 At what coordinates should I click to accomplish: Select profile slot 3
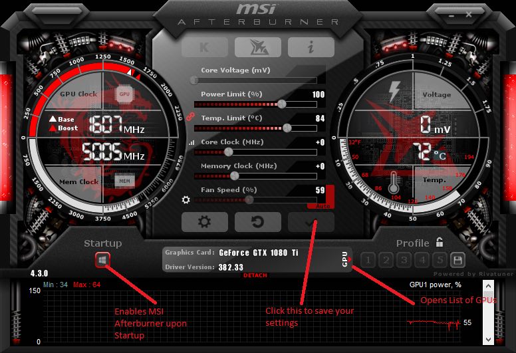404,261
